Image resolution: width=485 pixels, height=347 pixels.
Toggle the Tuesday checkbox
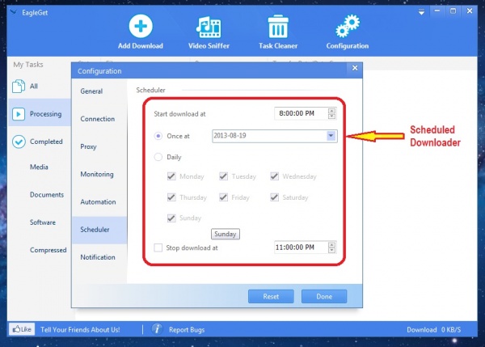[223, 176]
